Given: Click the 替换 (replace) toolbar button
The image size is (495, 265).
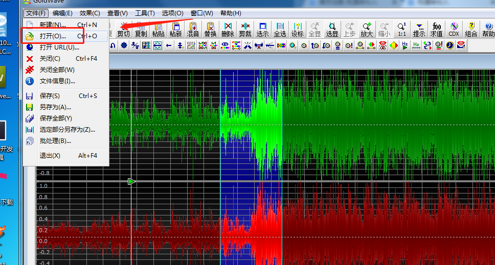Looking at the screenshot, I should (210, 29).
